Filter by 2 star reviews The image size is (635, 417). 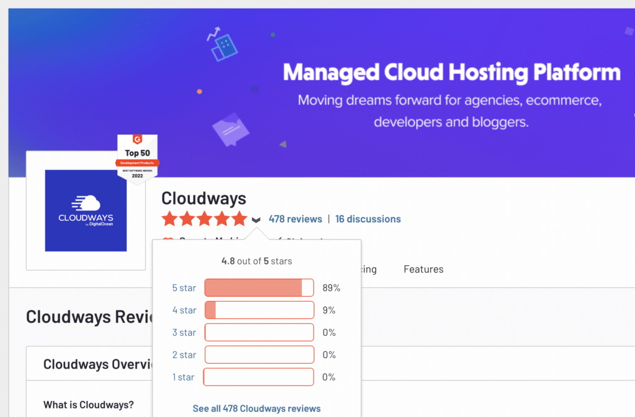(x=184, y=354)
